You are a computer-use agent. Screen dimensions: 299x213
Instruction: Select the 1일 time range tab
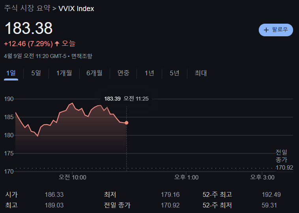[x=11, y=73]
